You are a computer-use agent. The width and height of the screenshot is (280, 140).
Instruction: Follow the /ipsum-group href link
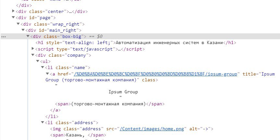pos(156,74)
